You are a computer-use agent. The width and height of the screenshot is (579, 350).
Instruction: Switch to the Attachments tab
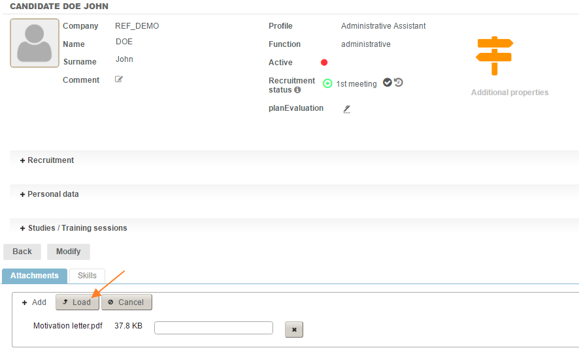pos(35,276)
